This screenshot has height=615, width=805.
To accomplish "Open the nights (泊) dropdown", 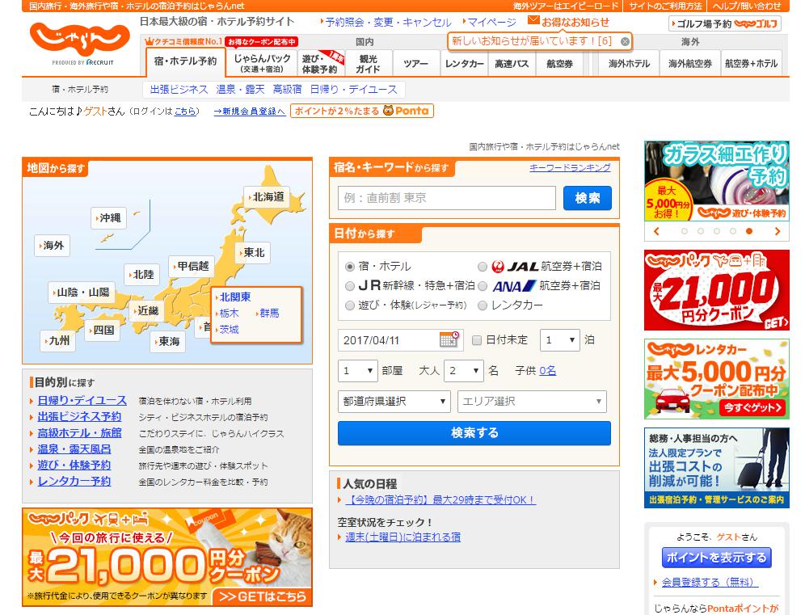I will 559,340.
